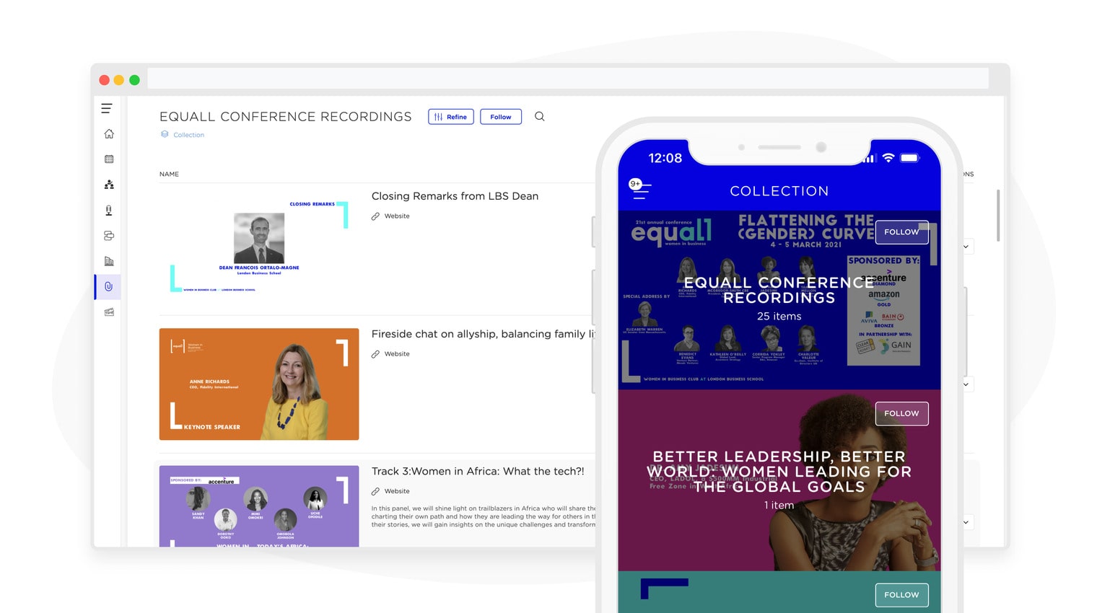Click the browser address bar
This screenshot has width=1097, height=613.
[x=568, y=79]
